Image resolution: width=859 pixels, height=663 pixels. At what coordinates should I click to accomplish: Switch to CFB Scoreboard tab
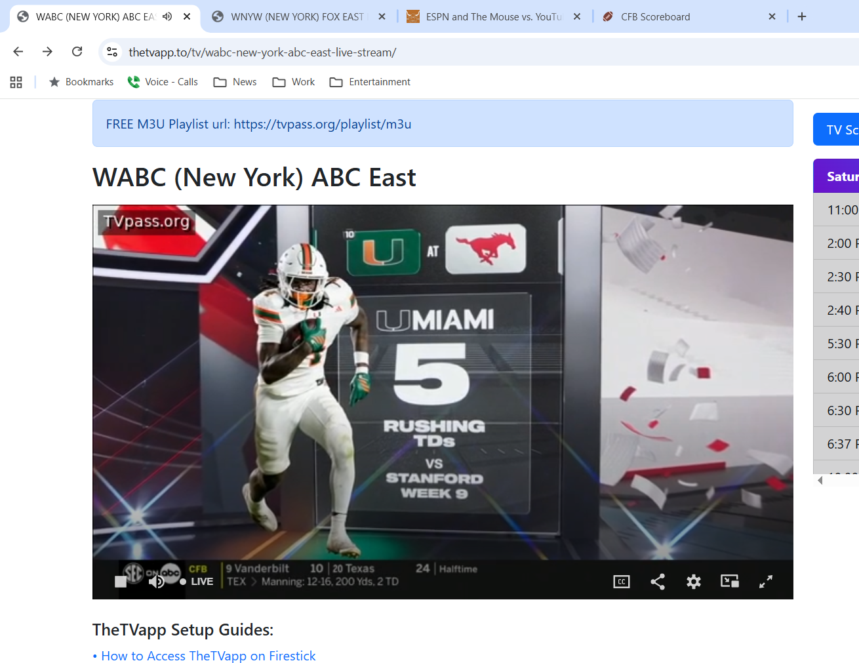coord(656,16)
